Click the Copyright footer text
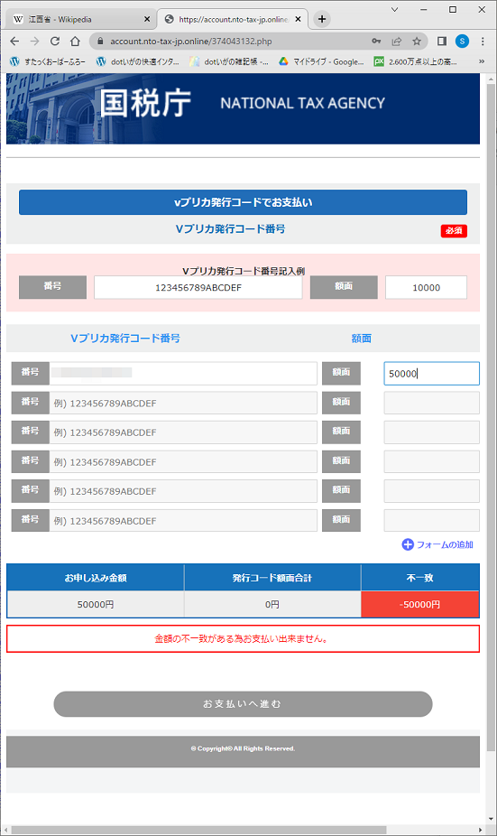Image resolution: width=497 pixels, height=836 pixels. pos(243,748)
